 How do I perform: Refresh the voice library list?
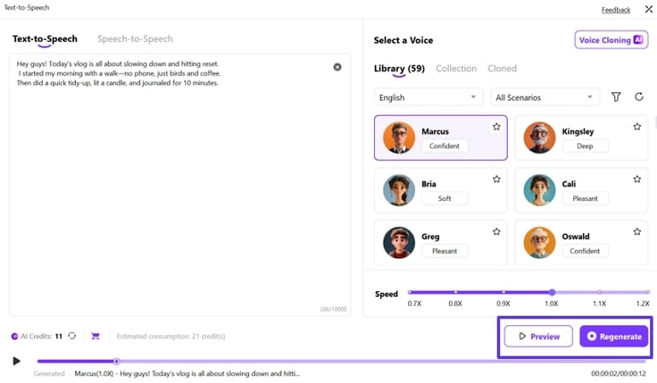pos(638,97)
